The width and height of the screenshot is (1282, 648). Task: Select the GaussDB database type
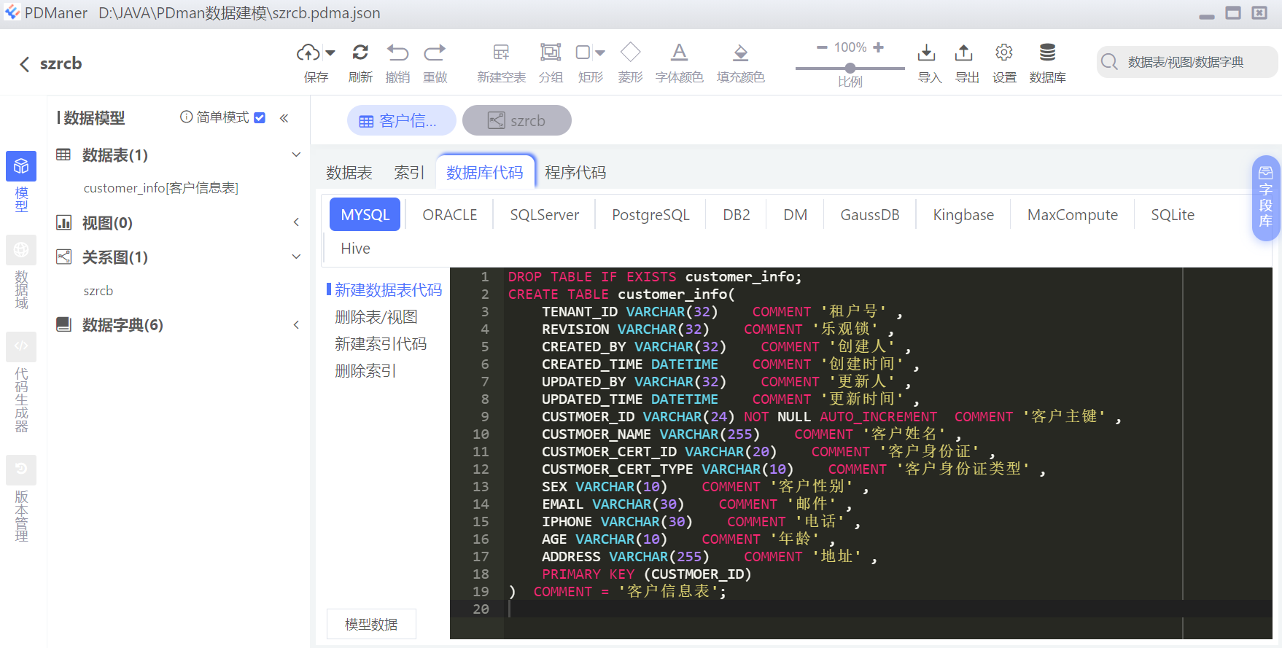pyautogui.click(x=870, y=214)
